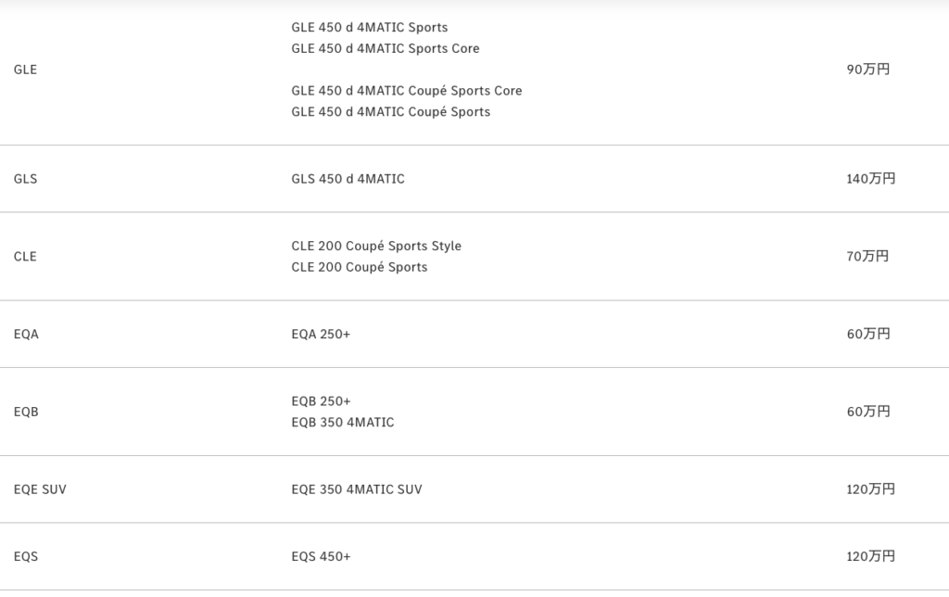Screen dimensions: 949x597
Task: Click the GLS 450 d 4MATIC grade
Action: 348,179
